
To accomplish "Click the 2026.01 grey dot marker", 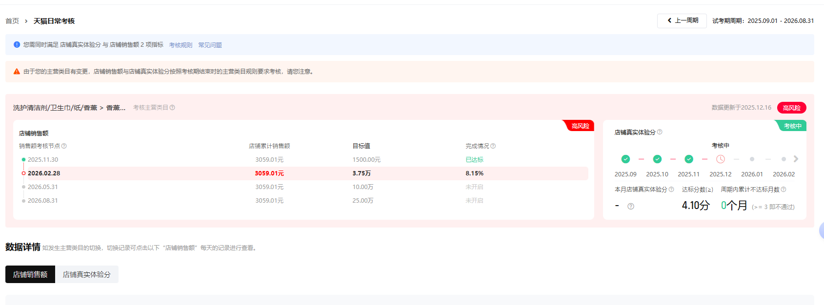I will coord(752,159).
